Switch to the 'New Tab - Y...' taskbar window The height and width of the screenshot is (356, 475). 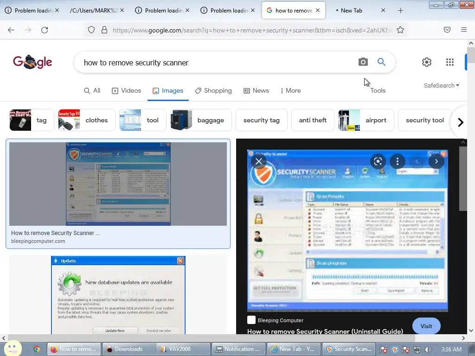pyautogui.click(x=294, y=349)
